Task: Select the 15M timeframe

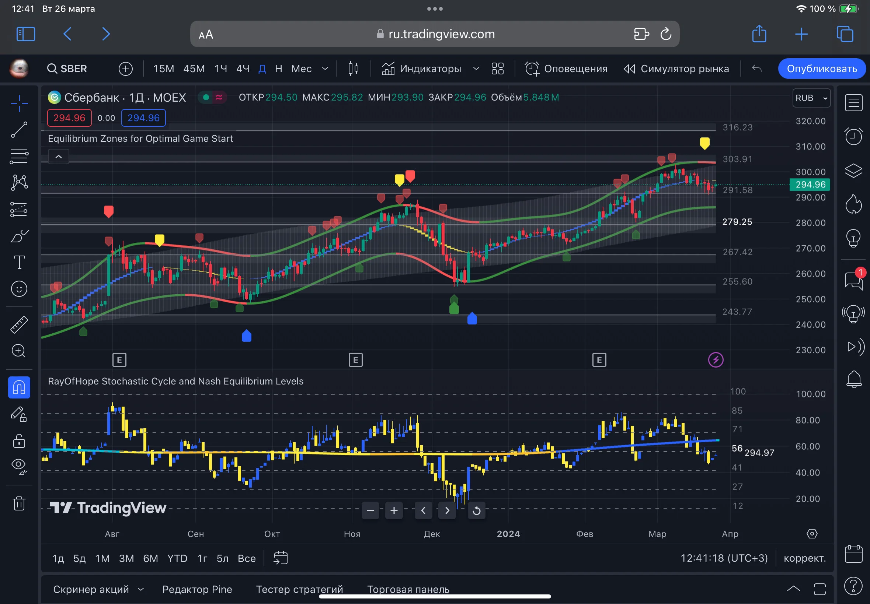Action: point(164,69)
